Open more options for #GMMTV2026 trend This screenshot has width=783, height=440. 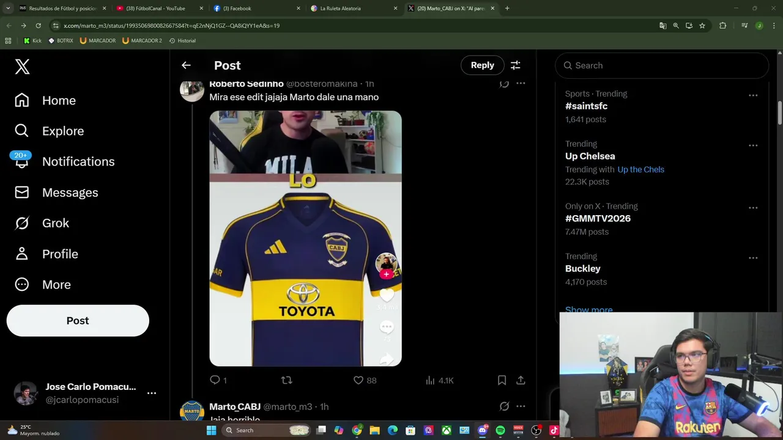pos(753,208)
